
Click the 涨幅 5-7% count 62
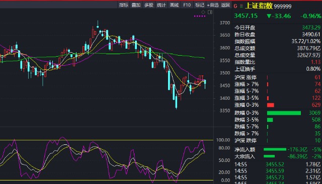click(317, 91)
